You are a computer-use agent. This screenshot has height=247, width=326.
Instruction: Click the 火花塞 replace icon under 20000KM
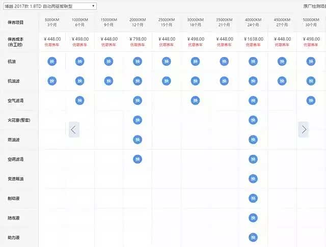pos(138,120)
